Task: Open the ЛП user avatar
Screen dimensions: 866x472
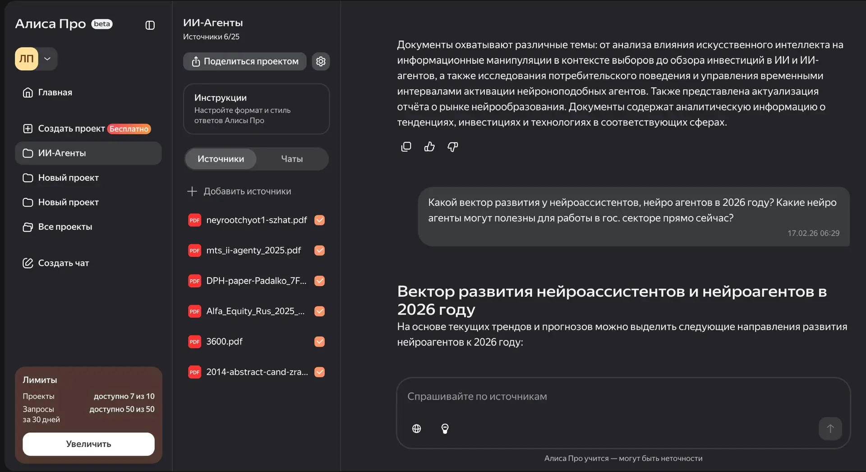Action: click(27, 59)
